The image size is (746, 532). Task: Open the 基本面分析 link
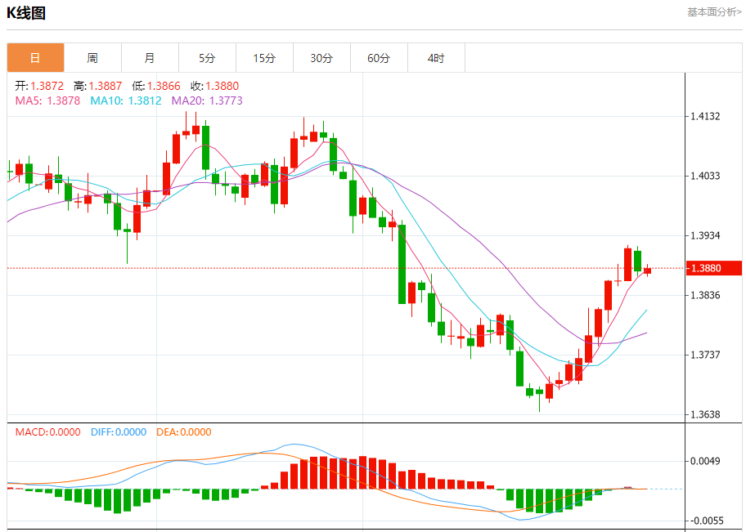[713, 11]
